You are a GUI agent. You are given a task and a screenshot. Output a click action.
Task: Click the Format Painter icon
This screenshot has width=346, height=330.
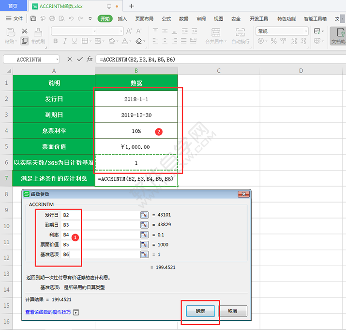tap(38, 32)
